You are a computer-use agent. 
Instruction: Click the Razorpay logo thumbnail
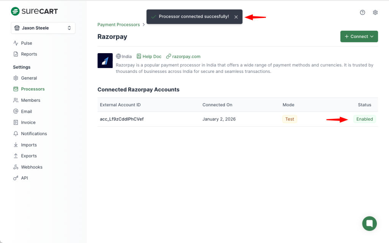pyautogui.click(x=105, y=61)
